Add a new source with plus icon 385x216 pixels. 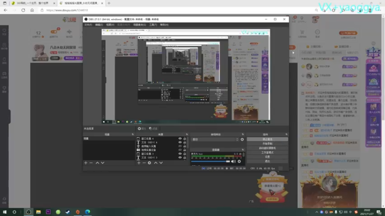tap(139, 163)
